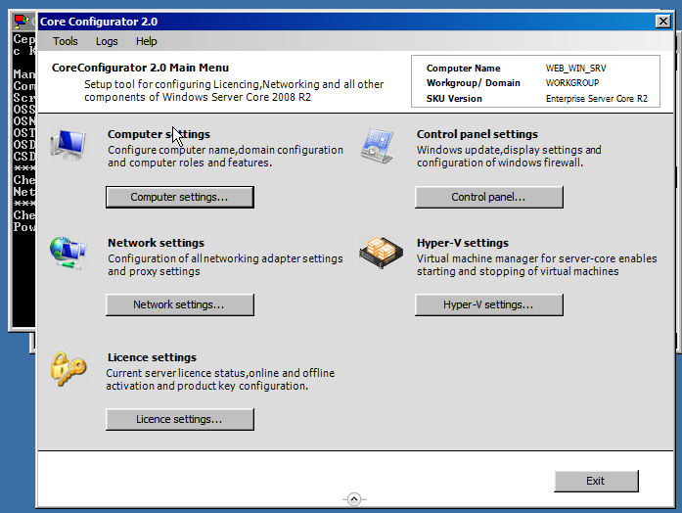Image resolution: width=682 pixels, height=513 pixels.
Task: Open Computer settings dialog button
Action: pyautogui.click(x=180, y=197)
